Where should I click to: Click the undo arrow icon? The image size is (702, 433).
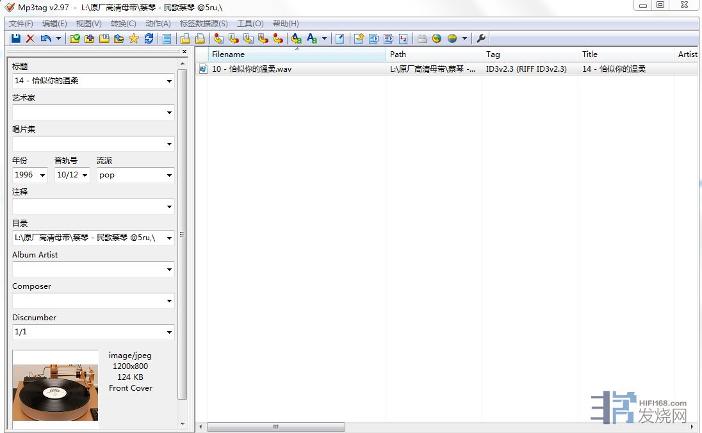(45, 38)
